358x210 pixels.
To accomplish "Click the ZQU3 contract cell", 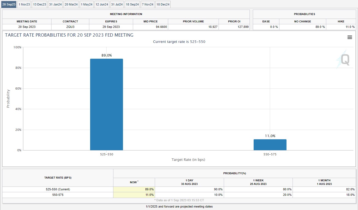I will 70,27.
